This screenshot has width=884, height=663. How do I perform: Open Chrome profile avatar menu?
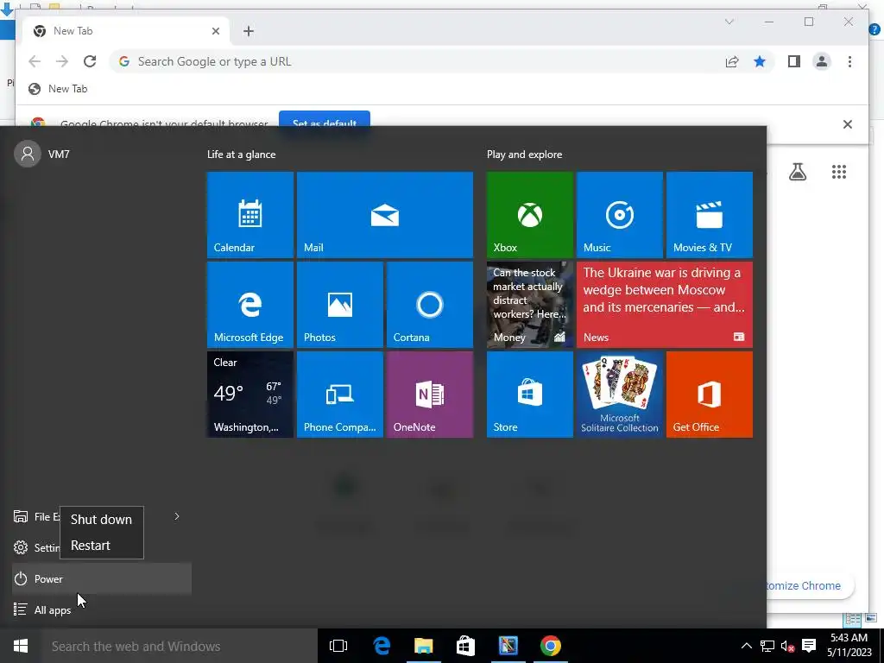[822, 61]
